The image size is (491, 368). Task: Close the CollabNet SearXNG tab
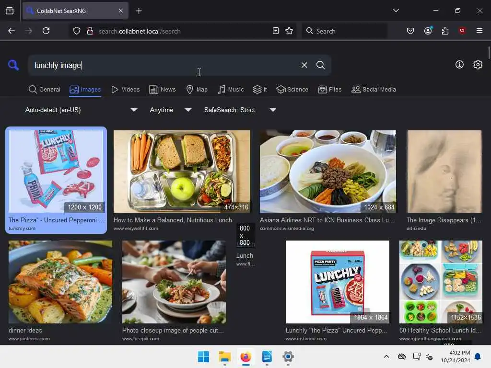(121, 11)
